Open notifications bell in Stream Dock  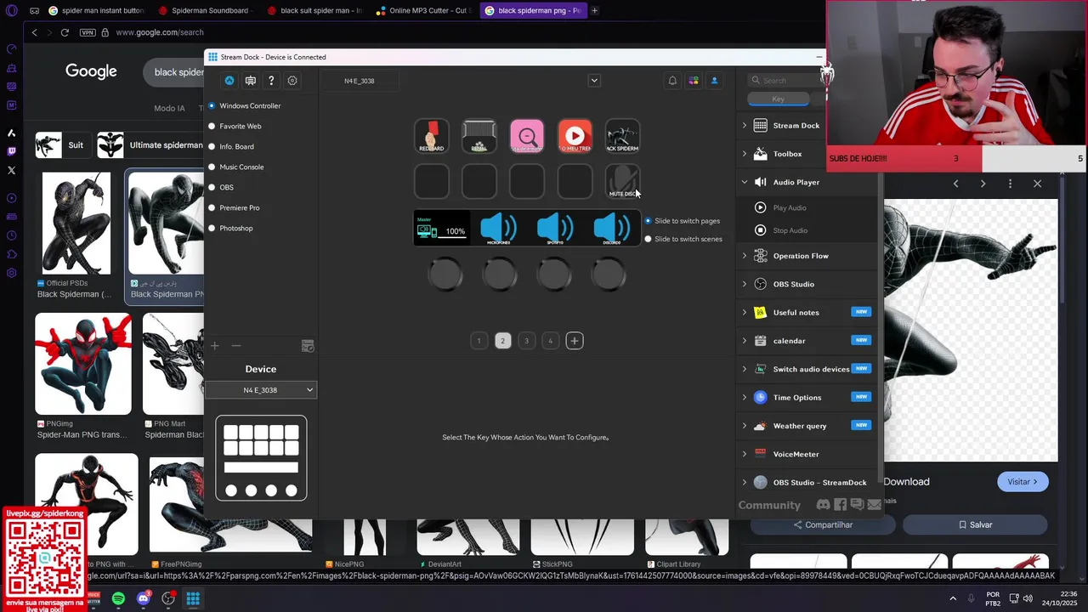pyautogui.click(x=672, y=81)
